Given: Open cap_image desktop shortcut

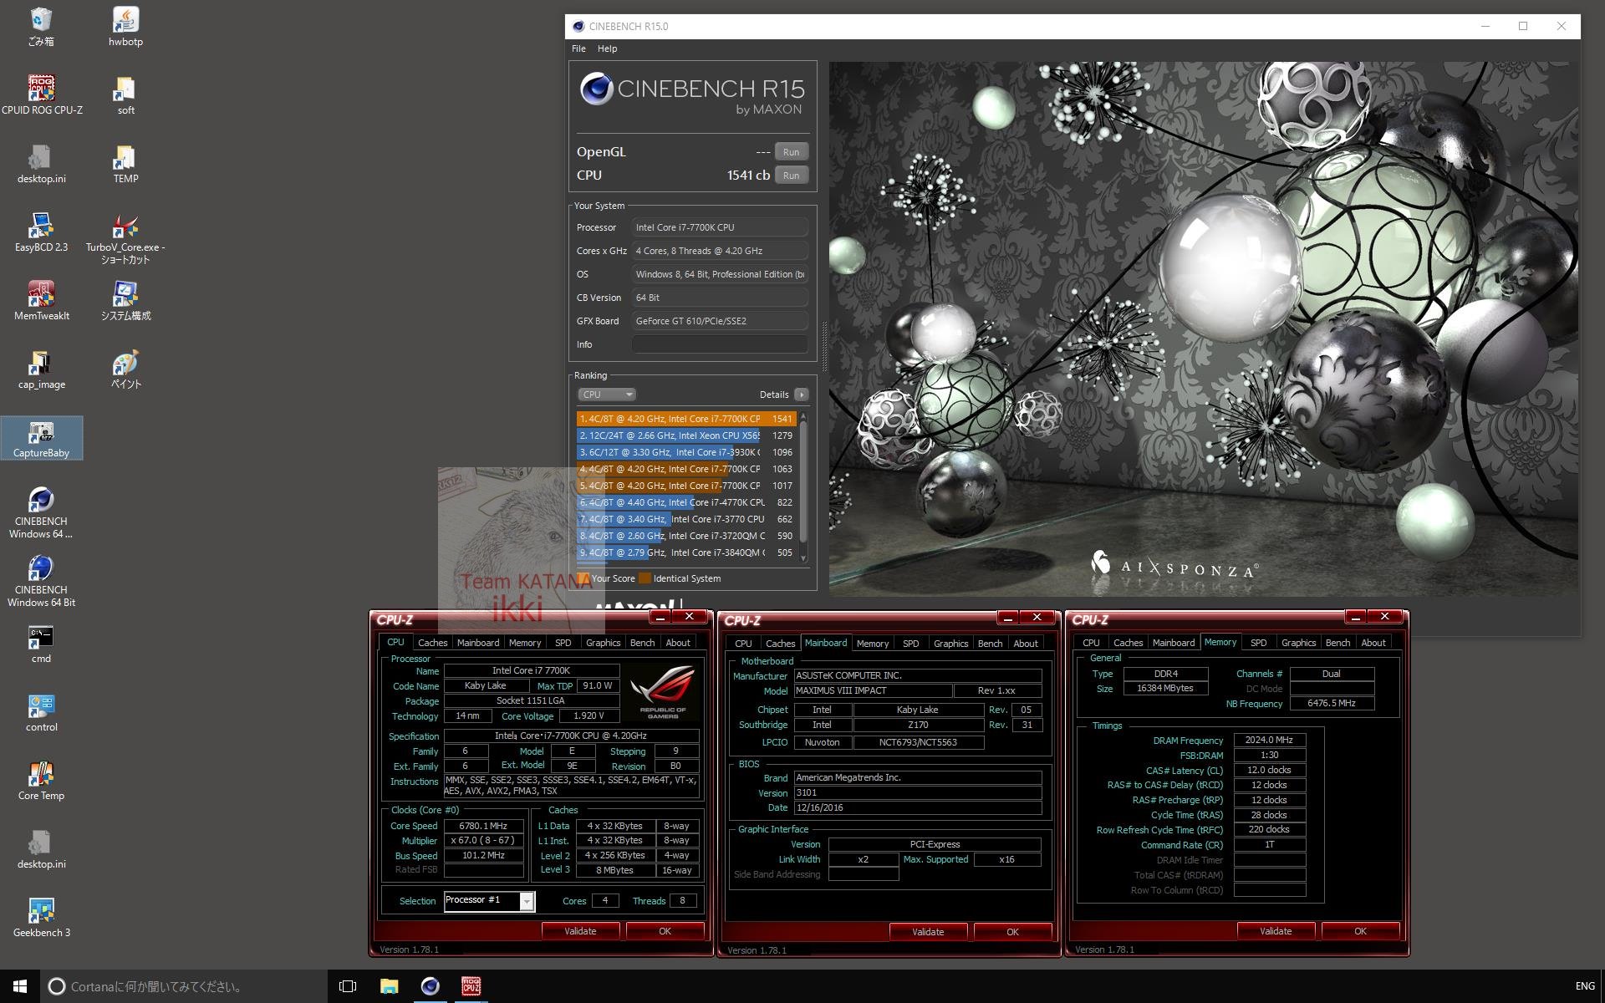Looking at the screenshot, I should pos(42,369).
